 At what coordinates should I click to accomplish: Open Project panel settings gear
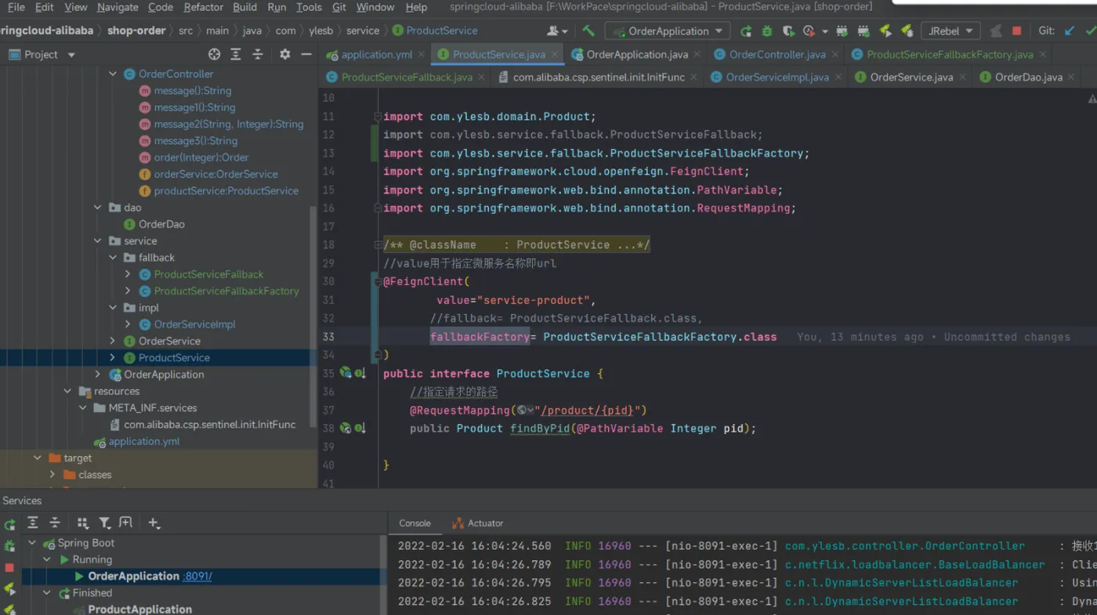point(284,54)
